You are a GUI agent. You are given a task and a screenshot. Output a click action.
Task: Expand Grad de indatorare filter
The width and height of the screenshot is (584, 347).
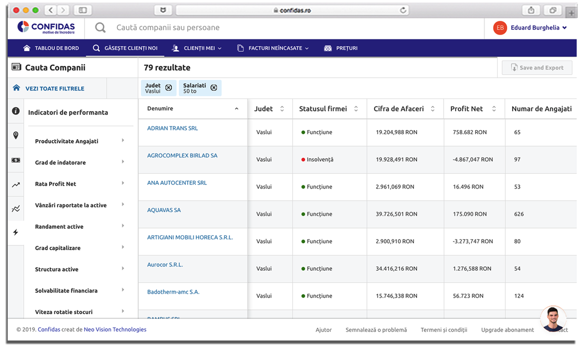pos(80,162)
